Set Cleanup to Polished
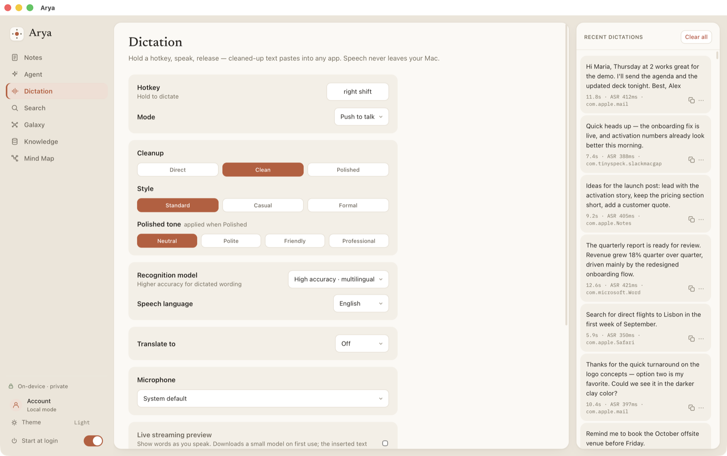The width and height of the screenshot is (727, 456). pyautogui.click(x=348, y=170)
